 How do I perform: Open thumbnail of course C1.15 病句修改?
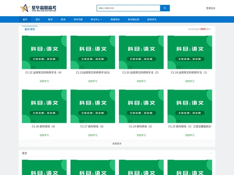(x=190, y=106)
